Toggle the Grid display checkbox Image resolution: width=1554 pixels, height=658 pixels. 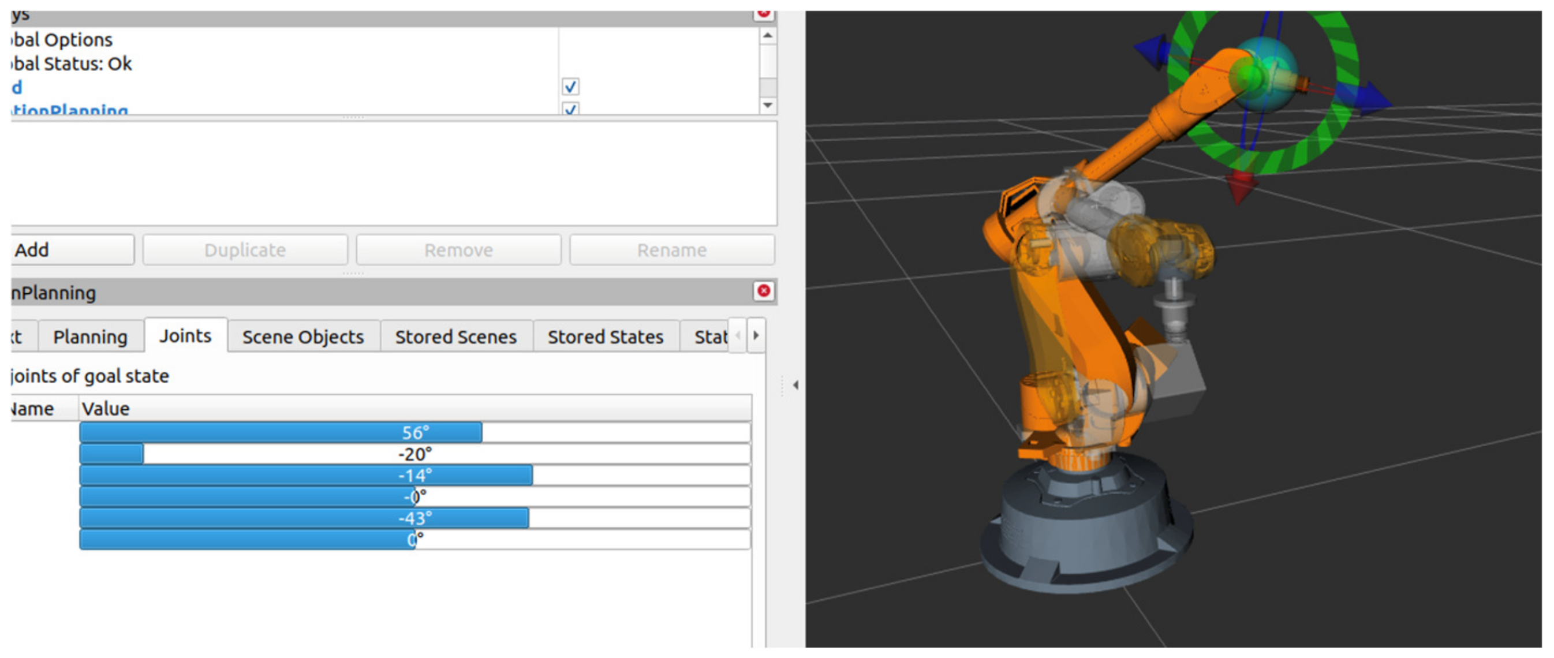pos(570,87)
